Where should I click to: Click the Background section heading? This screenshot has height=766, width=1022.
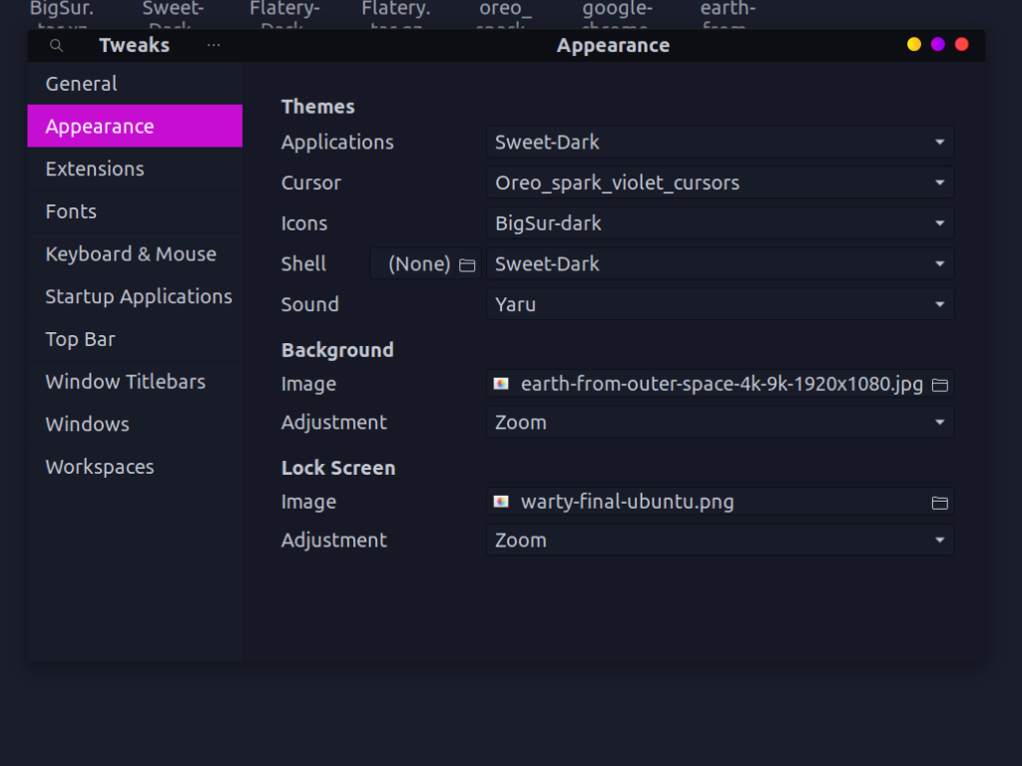point(337,350)
